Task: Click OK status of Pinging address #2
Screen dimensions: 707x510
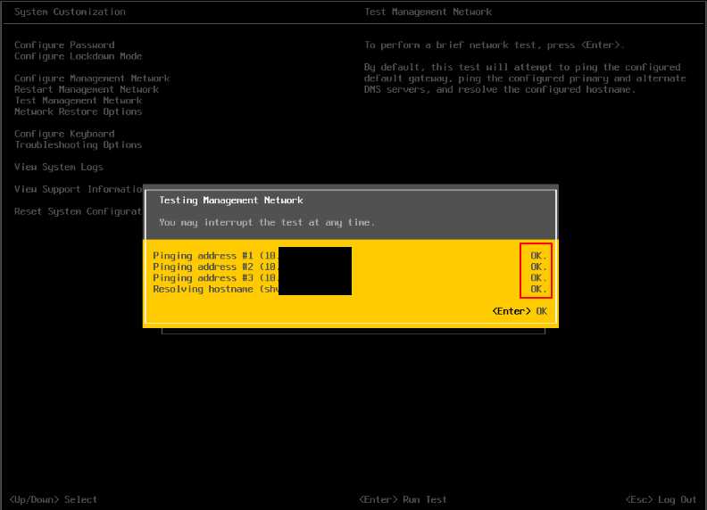Action: tap(538, 267)
